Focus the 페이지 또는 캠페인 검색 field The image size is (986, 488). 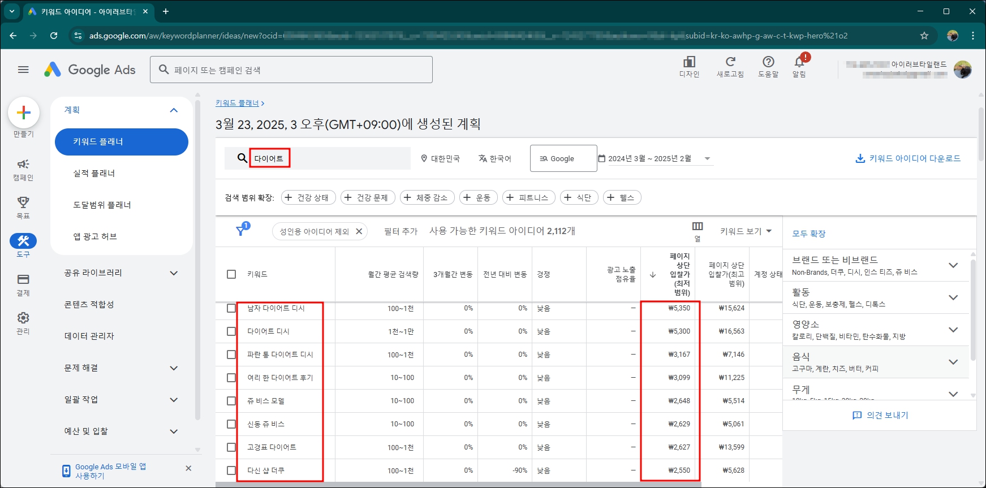[291, 70]
